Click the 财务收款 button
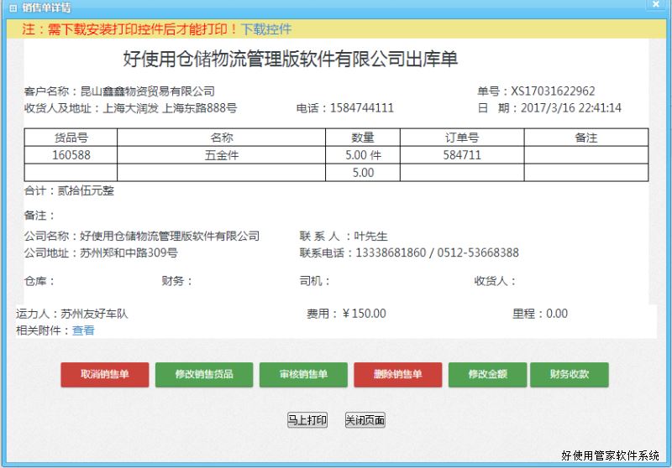Image resolution: width=672 pixels, height=468 pixels. 569,375
